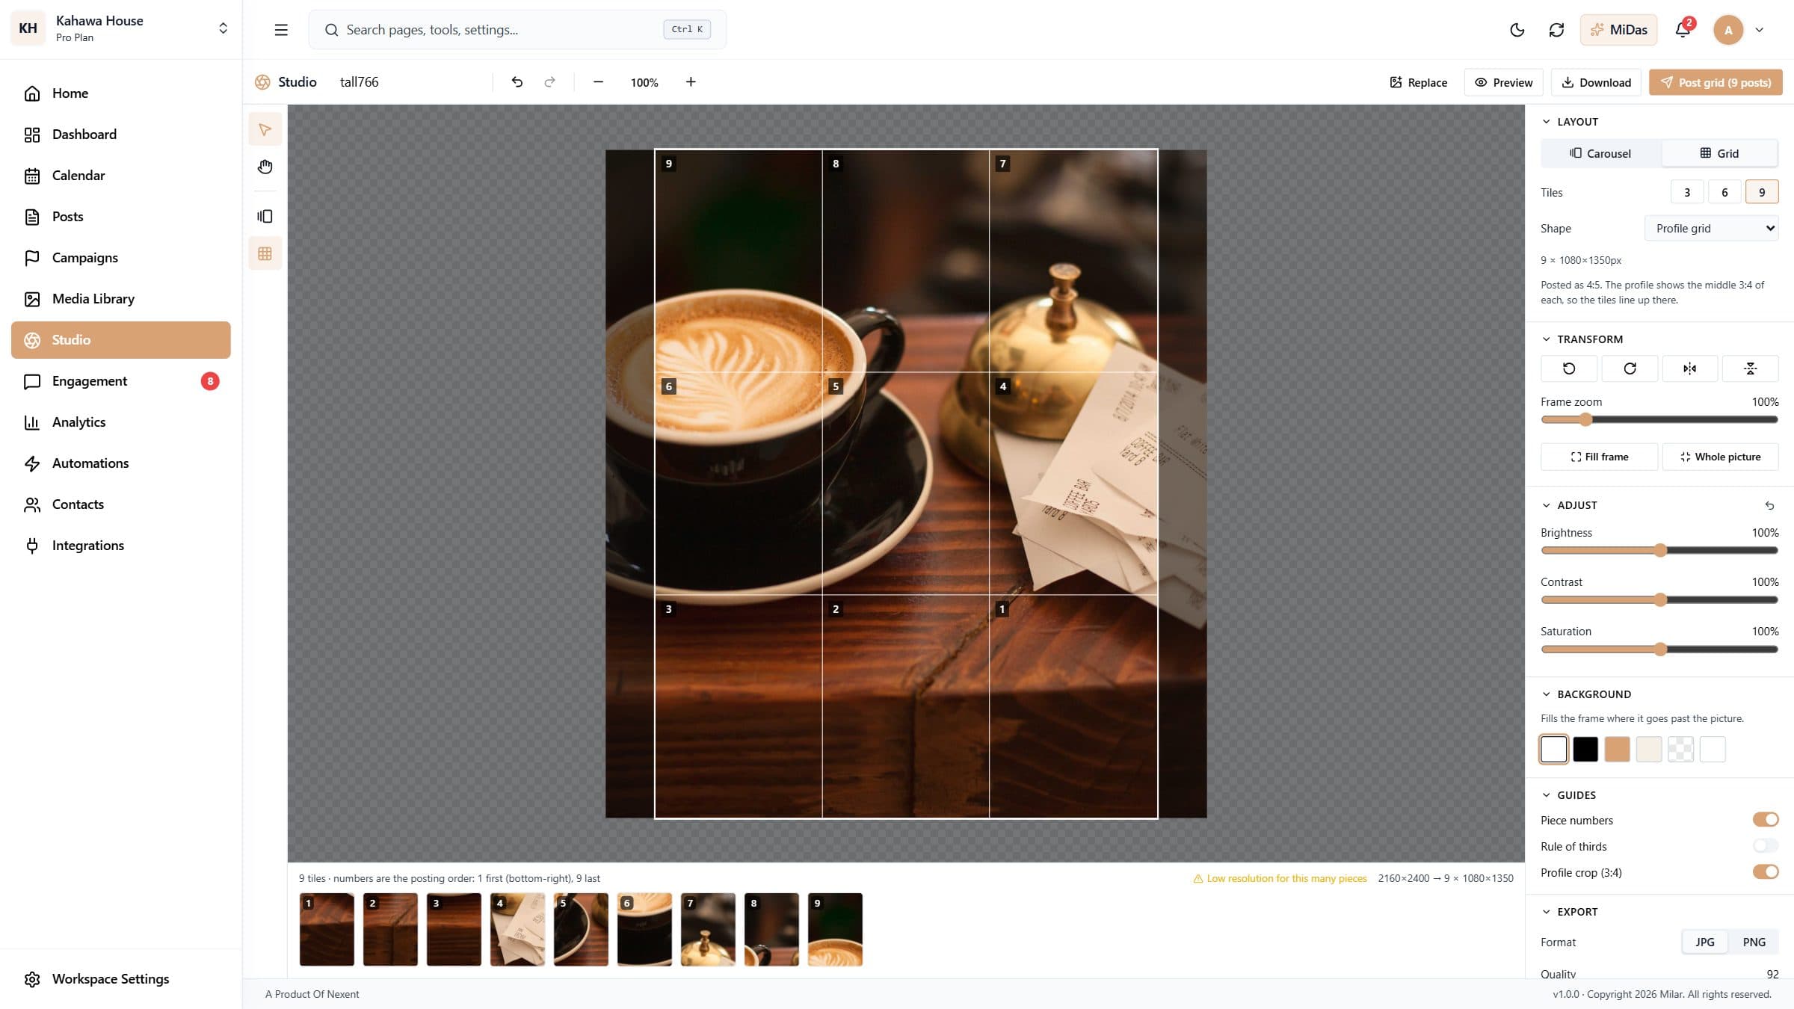Flip the image vertically
Image resolution: width=1794 pixels, height=1009 pixels.
(x=1750, y=368)
